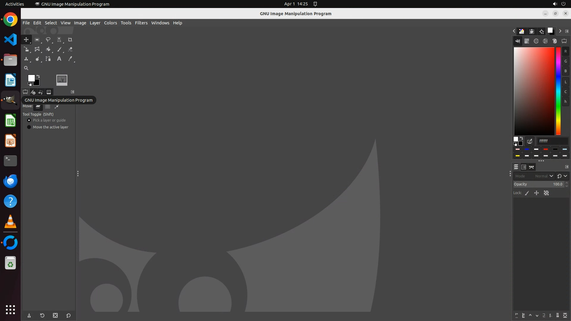Pick the Bucket Fill tool
The height and width of the screenshot is (321, 571).
tap(48, 49)
